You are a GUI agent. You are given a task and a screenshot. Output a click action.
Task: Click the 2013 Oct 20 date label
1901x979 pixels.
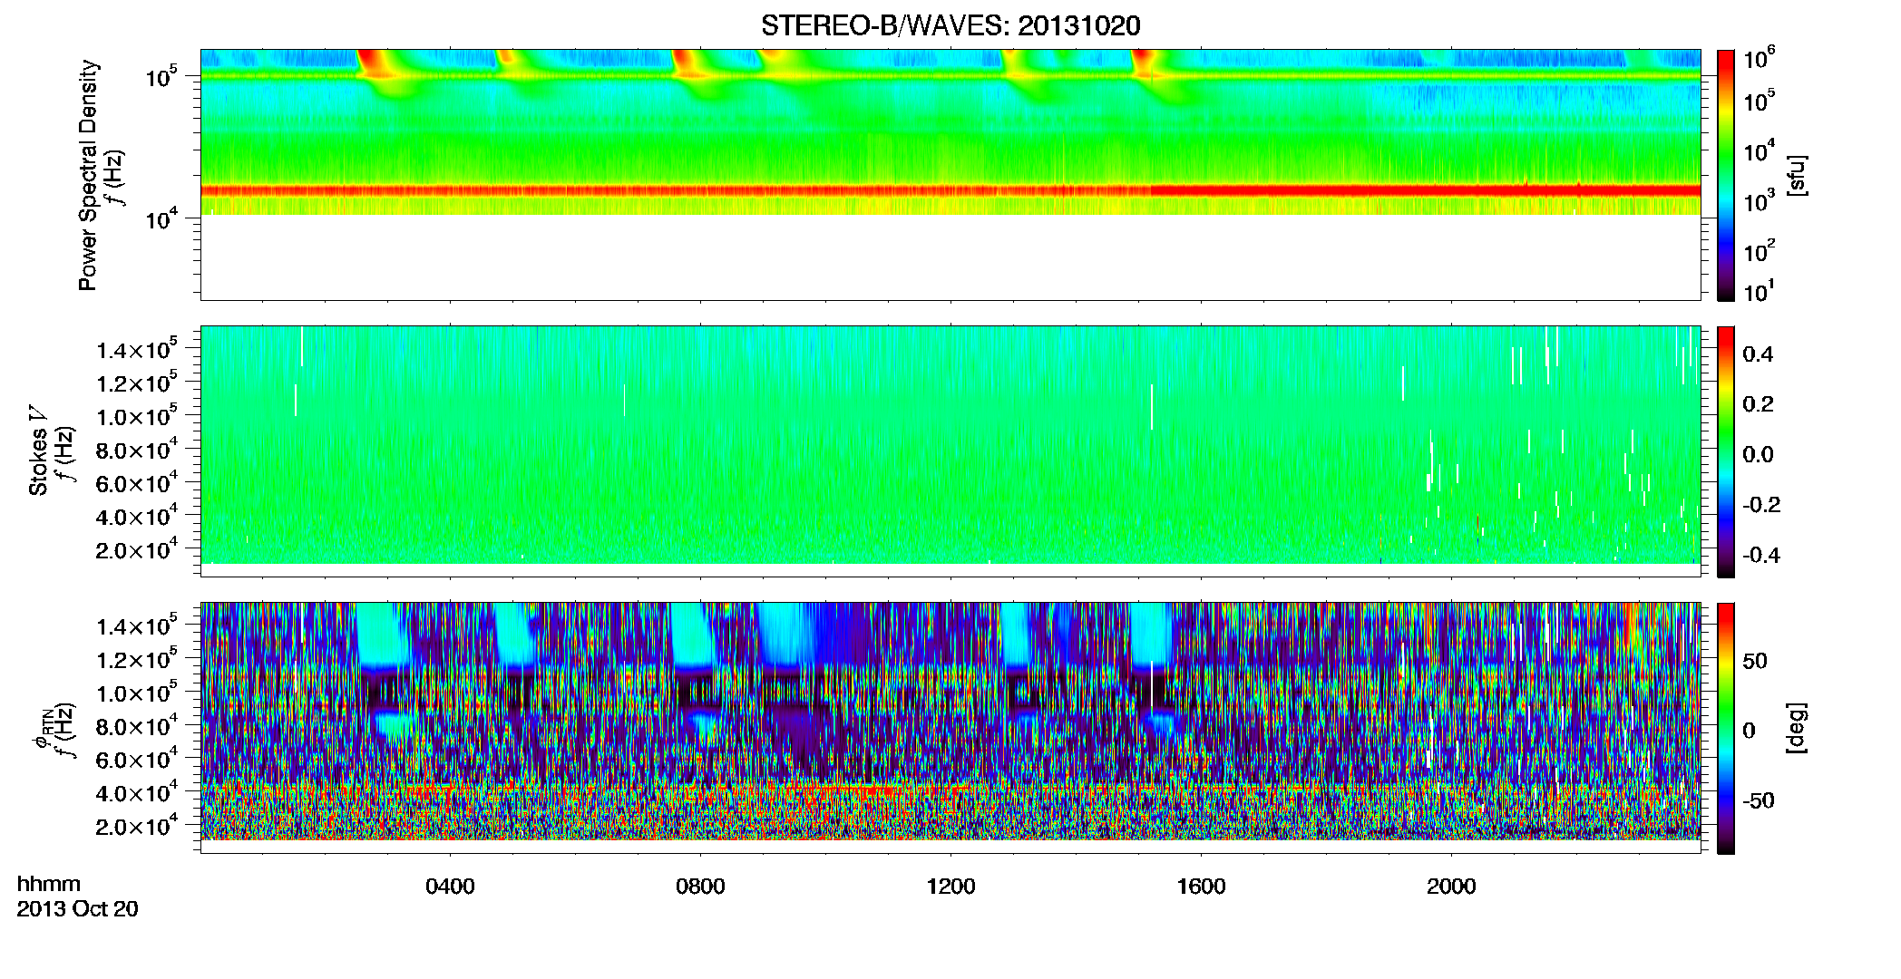point(77,909)
